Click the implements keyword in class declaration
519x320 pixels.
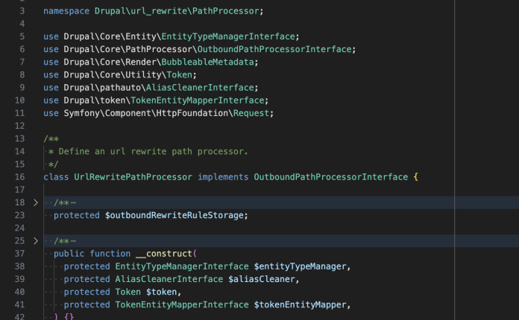point(223,177)
